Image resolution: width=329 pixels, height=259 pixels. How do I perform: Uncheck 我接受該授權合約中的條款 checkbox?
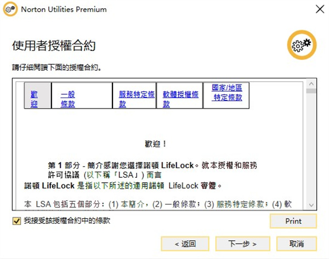click(x=16, y=221)
